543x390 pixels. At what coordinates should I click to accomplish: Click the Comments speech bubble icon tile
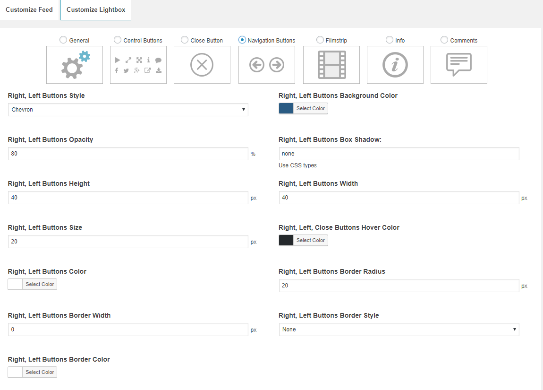(459, 65)
